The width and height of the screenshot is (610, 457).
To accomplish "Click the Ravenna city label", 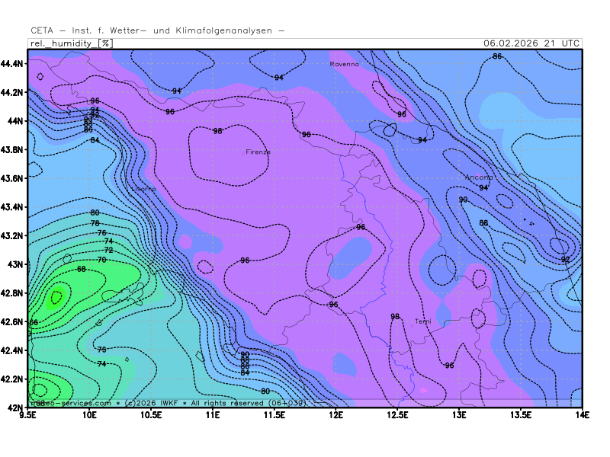I will 344,65.
